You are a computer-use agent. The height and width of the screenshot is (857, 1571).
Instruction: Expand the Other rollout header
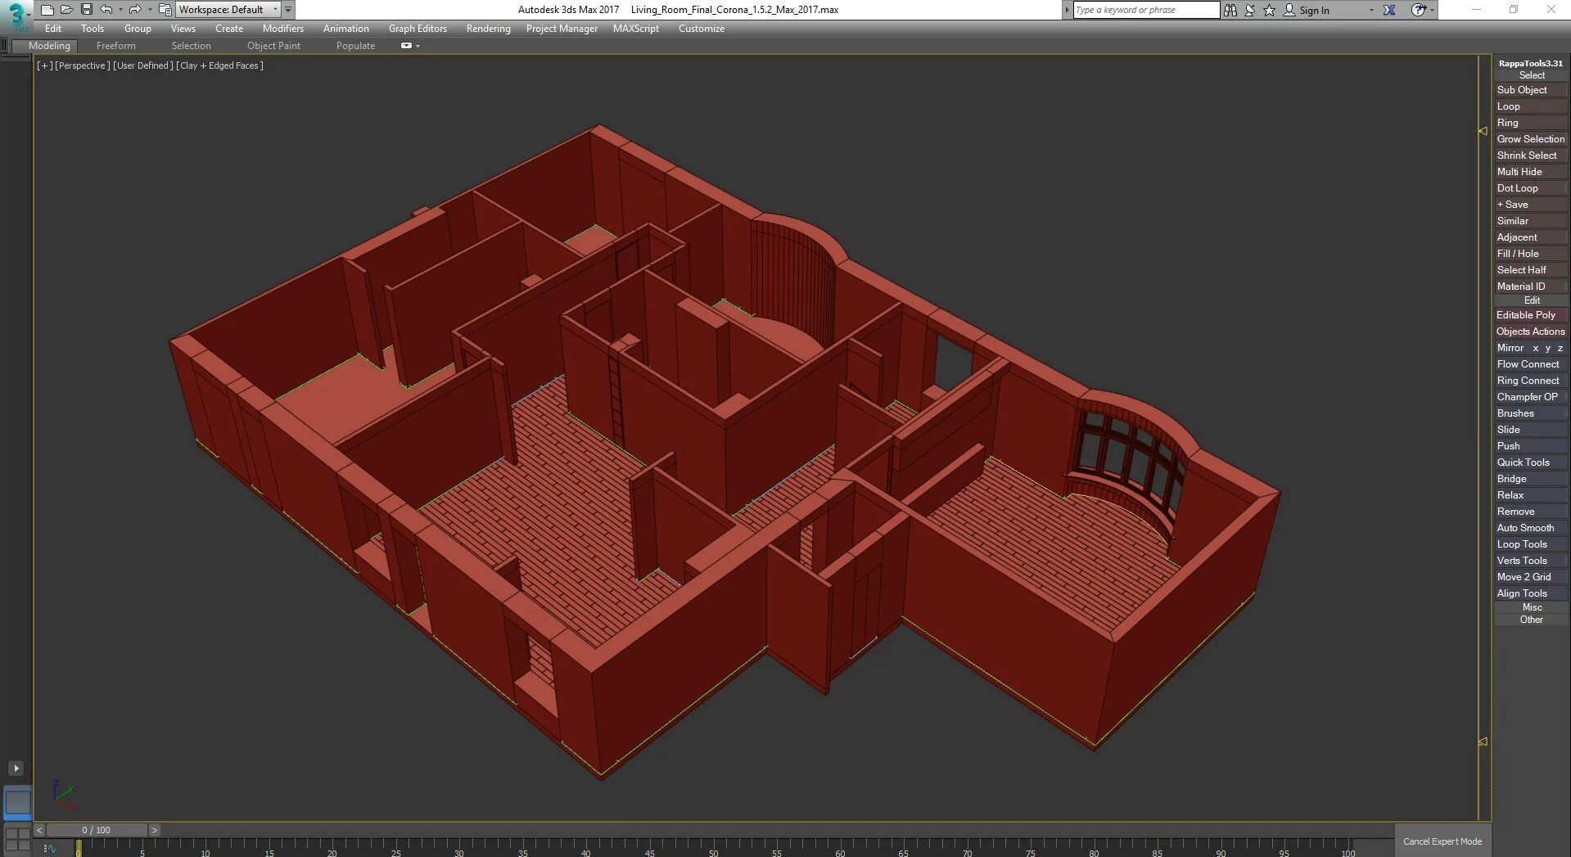pyautogui.click(x=1531, y=620)
